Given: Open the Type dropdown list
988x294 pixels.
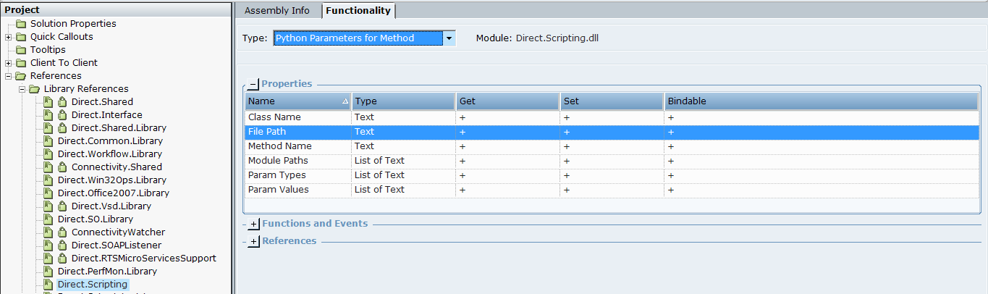Looking at the screenshot, I should coord(449,38).
